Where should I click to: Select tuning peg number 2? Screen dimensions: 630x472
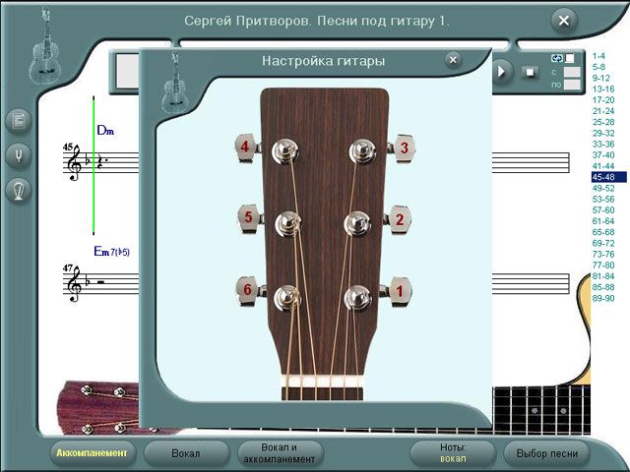click(399, 220)
